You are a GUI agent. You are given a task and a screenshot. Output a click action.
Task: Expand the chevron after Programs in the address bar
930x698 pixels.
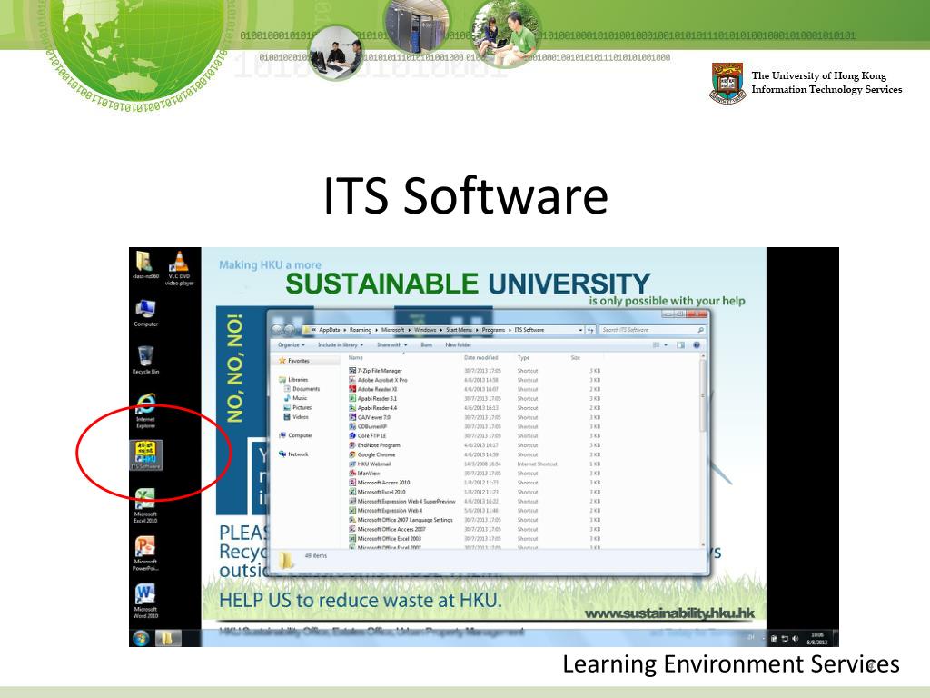(510, 330)
